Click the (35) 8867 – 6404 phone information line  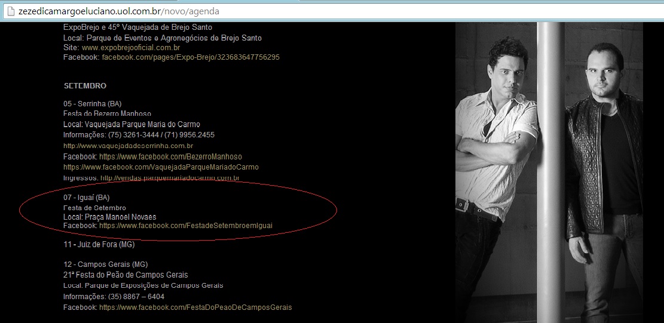click(114, 297)
